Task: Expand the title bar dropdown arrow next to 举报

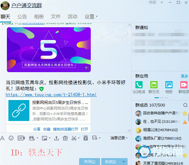Action: tap(162, 2)
